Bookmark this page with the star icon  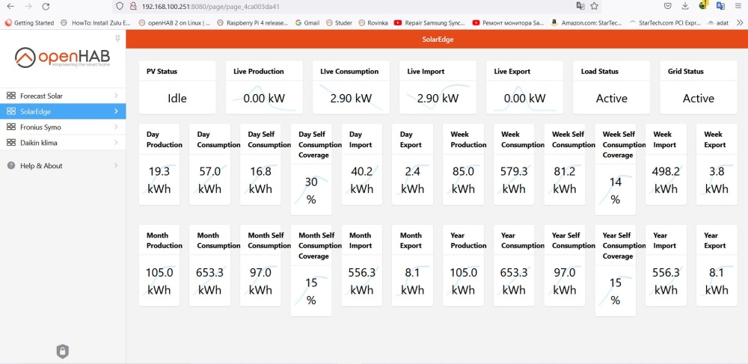pos(594,6)
